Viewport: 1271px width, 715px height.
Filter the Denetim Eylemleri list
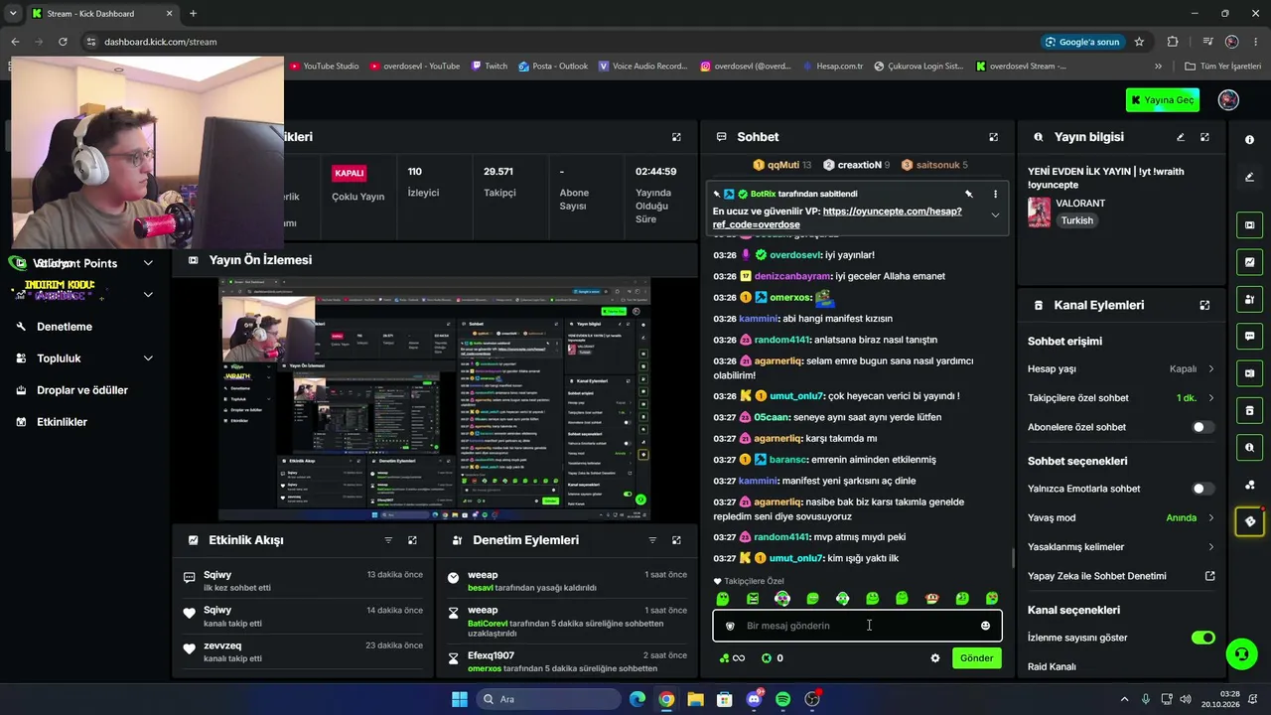click(652, 540)
